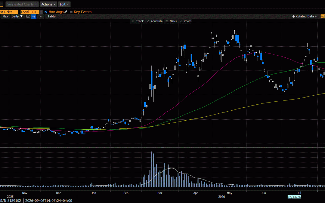The width and height of the screenshot is (325, 203).
Task: Switch to the line chart type icon
Action: [28, 16]
